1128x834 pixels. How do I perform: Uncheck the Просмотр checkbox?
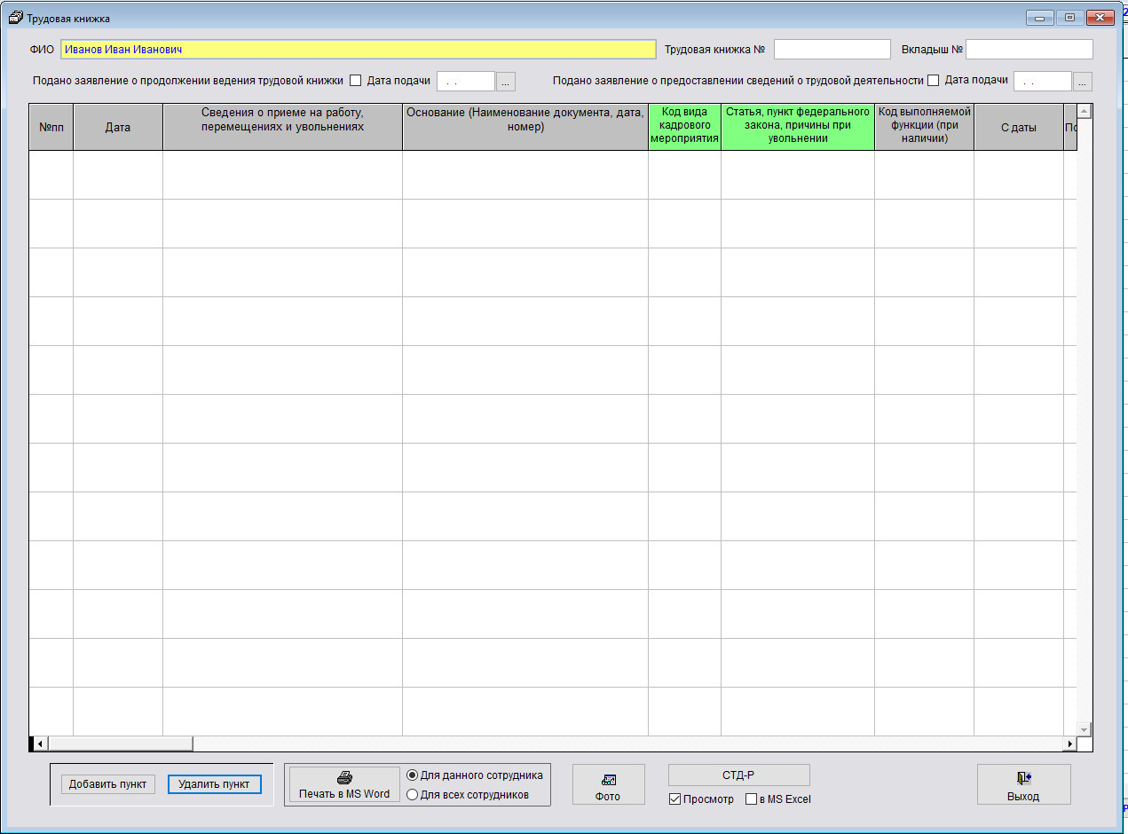675,799
